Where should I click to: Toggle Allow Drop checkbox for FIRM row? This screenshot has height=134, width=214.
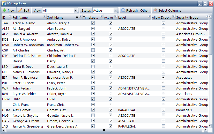pos(163,99)
